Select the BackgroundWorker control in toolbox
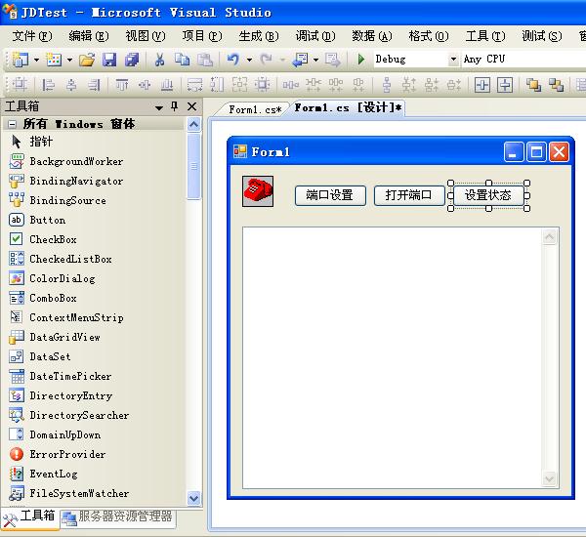The width and height of the screenshot is (586, 537). coord(76,161)
